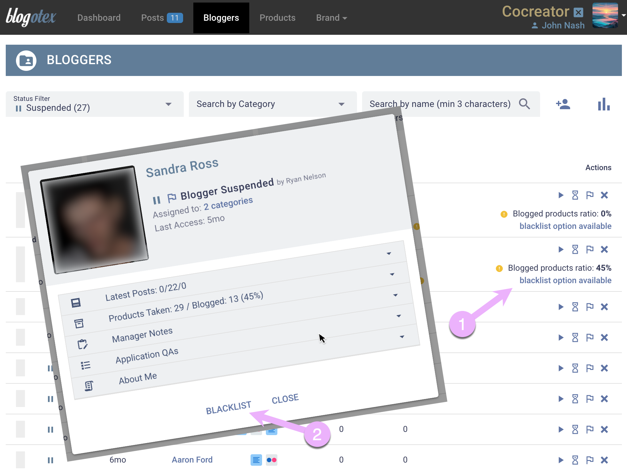
Task: Click the Flickr dots icon in Aaron Ford row
Action: tap(271, 460)
